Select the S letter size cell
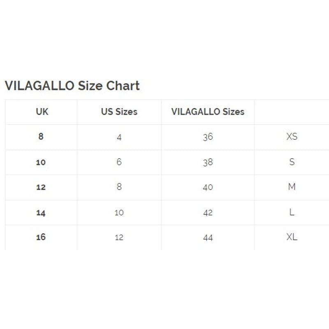329x329 pixels. coord(292,162)
